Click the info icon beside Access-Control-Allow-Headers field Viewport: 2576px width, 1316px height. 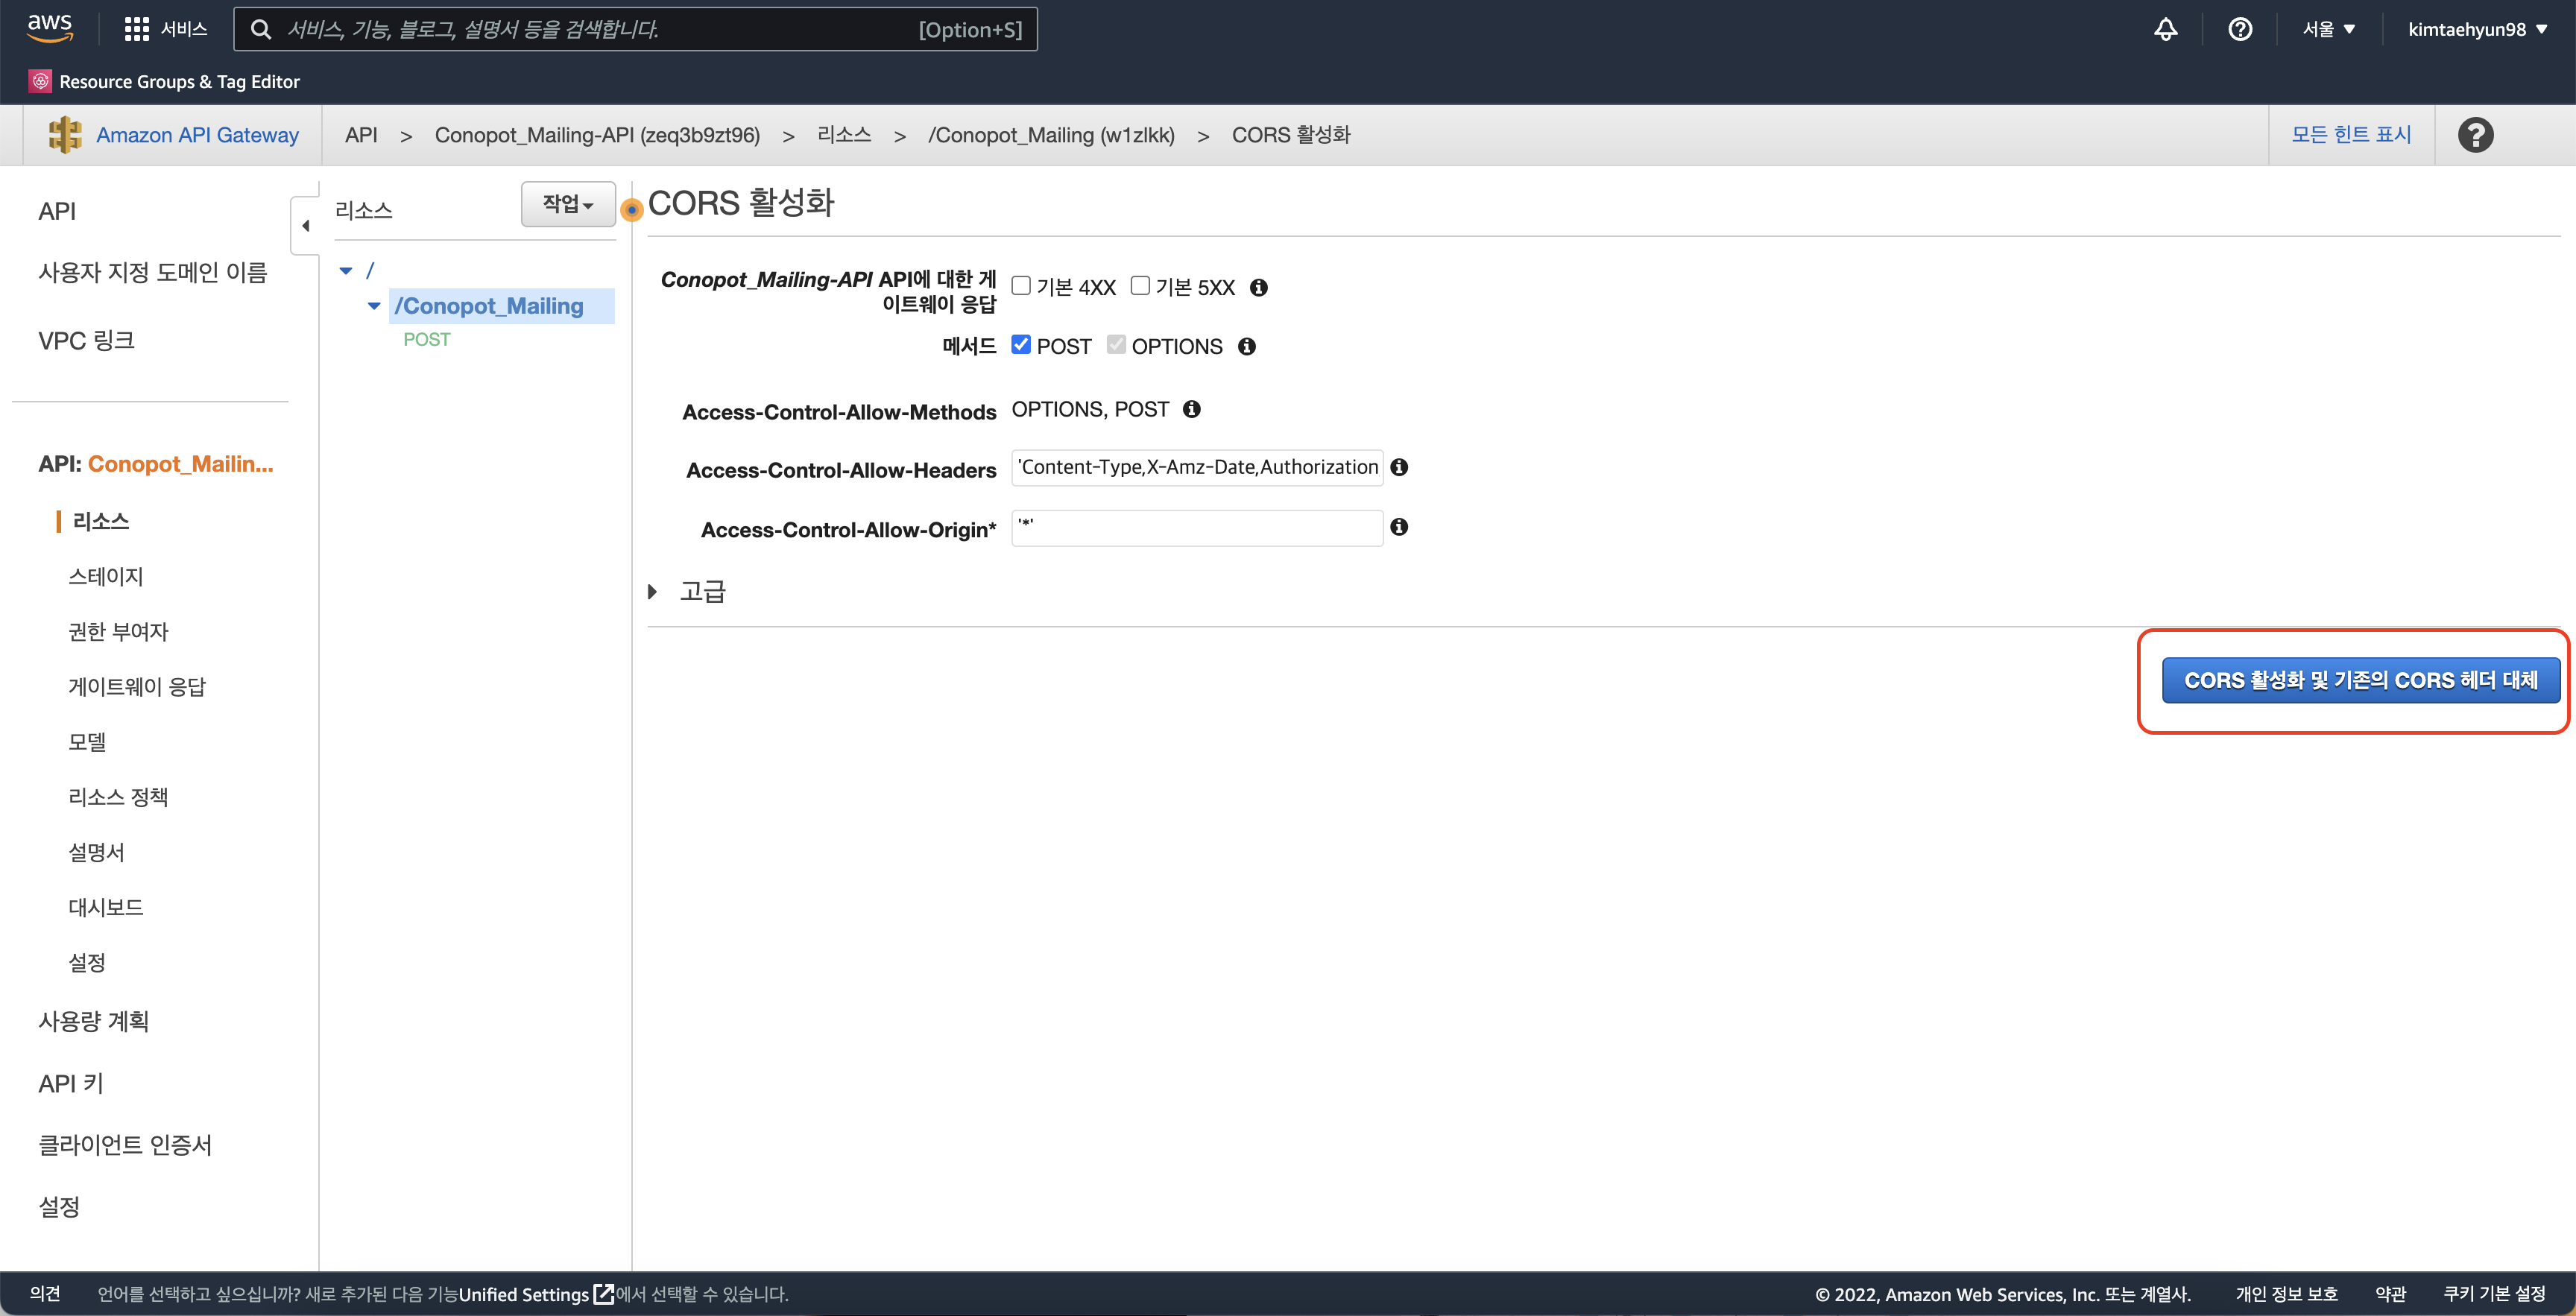[x=1399, y=468]
